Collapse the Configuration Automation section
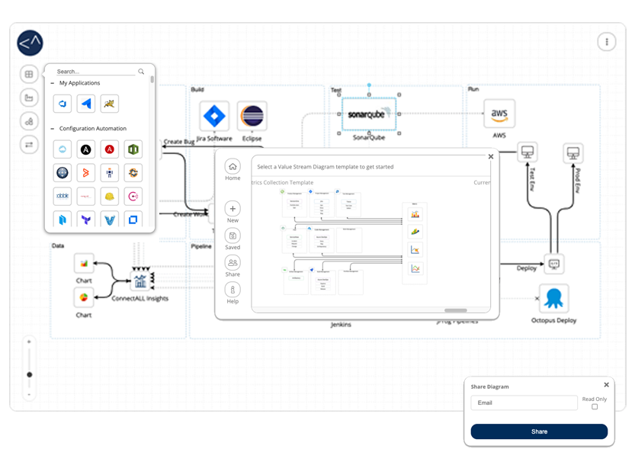The width and height of the screenshot is (635, 468). pyautogui.click(x=53, y=129)
